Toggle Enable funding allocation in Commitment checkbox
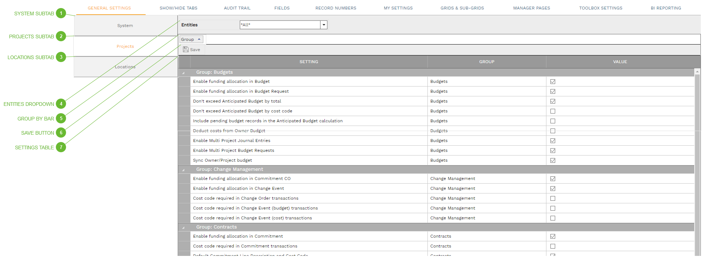This screenshot has height=257, width=703. point(553,236)
